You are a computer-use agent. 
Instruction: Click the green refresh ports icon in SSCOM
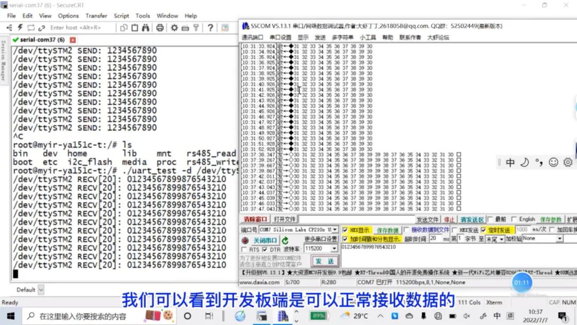click(x=285, y=241)
